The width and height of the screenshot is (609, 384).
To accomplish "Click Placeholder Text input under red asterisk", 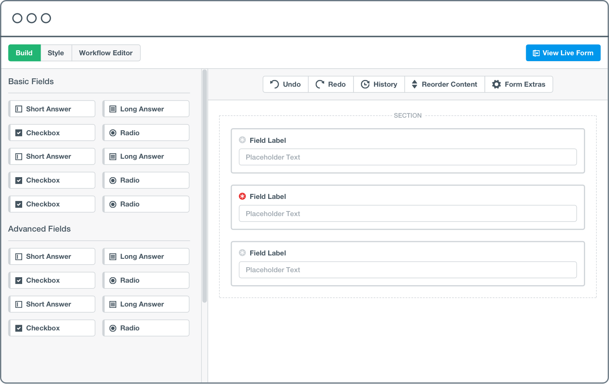I will coord(408,214).
